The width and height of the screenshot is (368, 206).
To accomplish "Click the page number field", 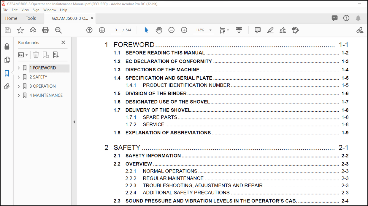I will pos(116,30).
